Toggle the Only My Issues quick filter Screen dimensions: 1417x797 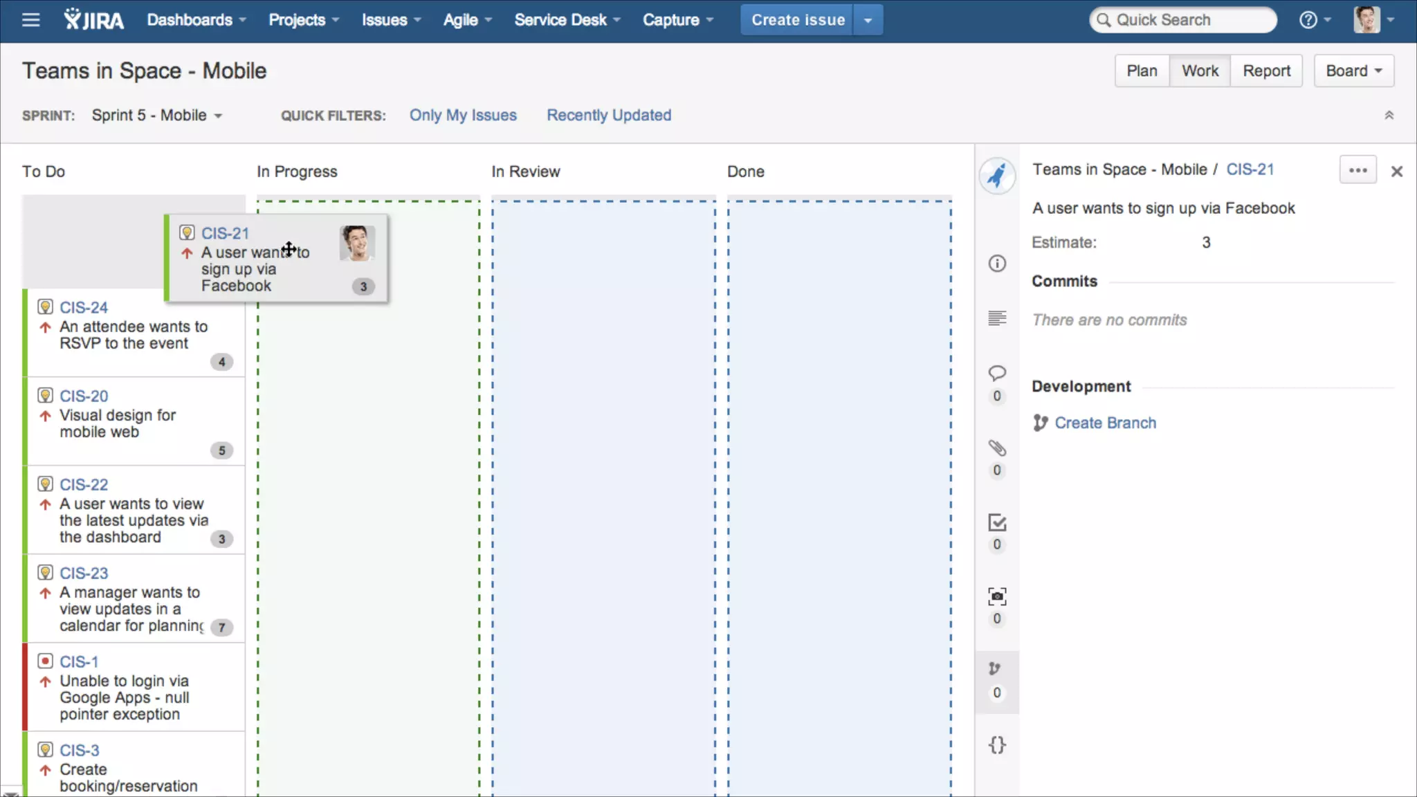(x=463, y=116)
